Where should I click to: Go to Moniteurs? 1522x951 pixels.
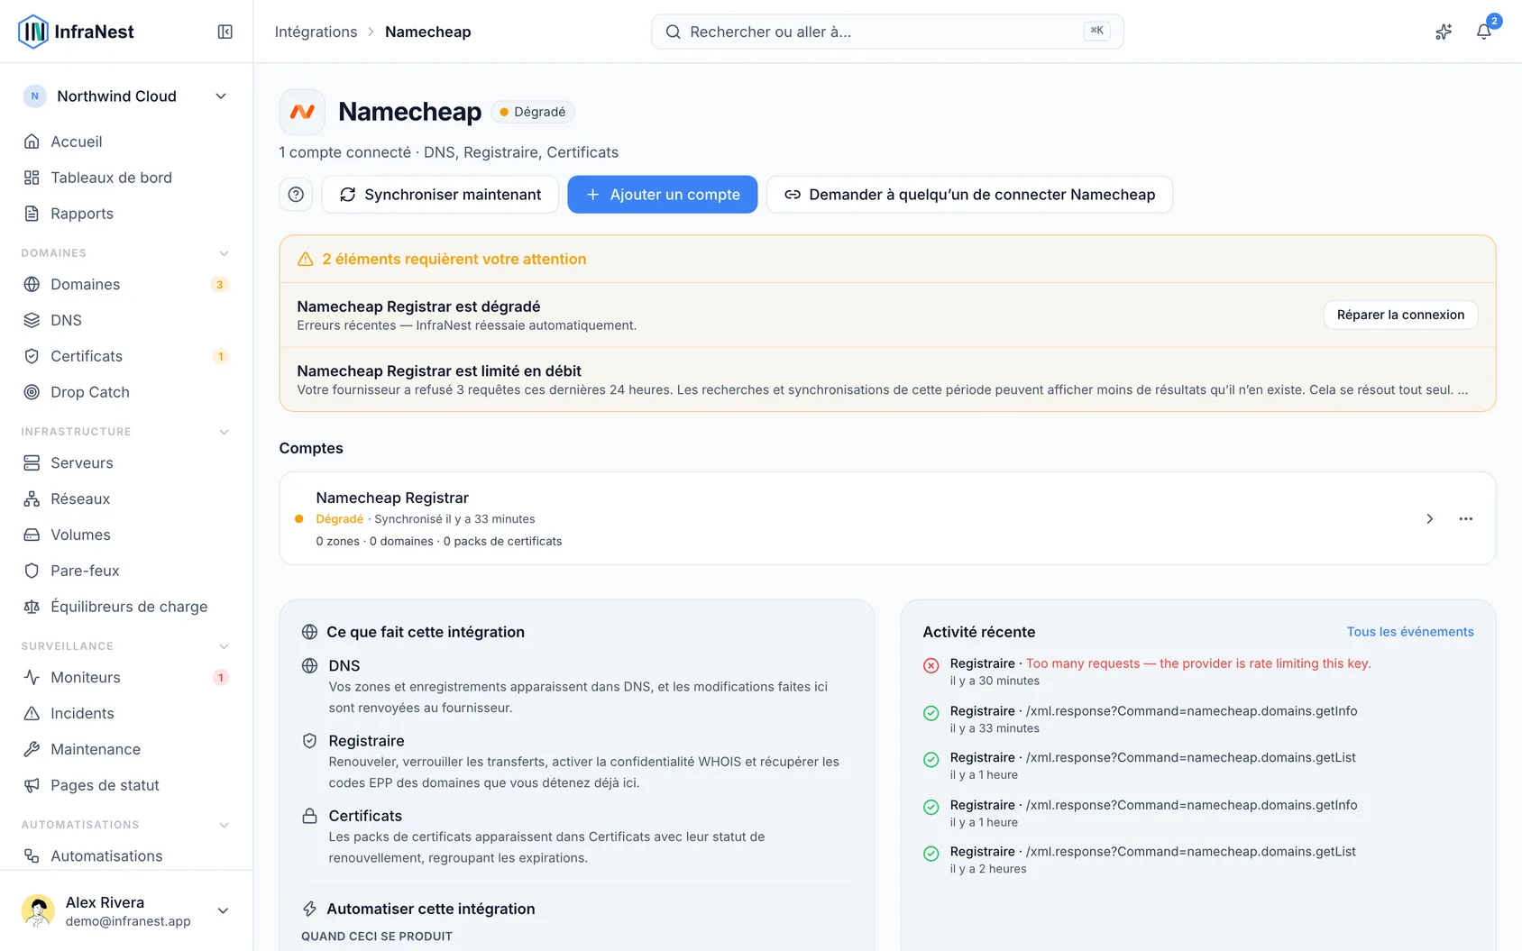point(126,677)
